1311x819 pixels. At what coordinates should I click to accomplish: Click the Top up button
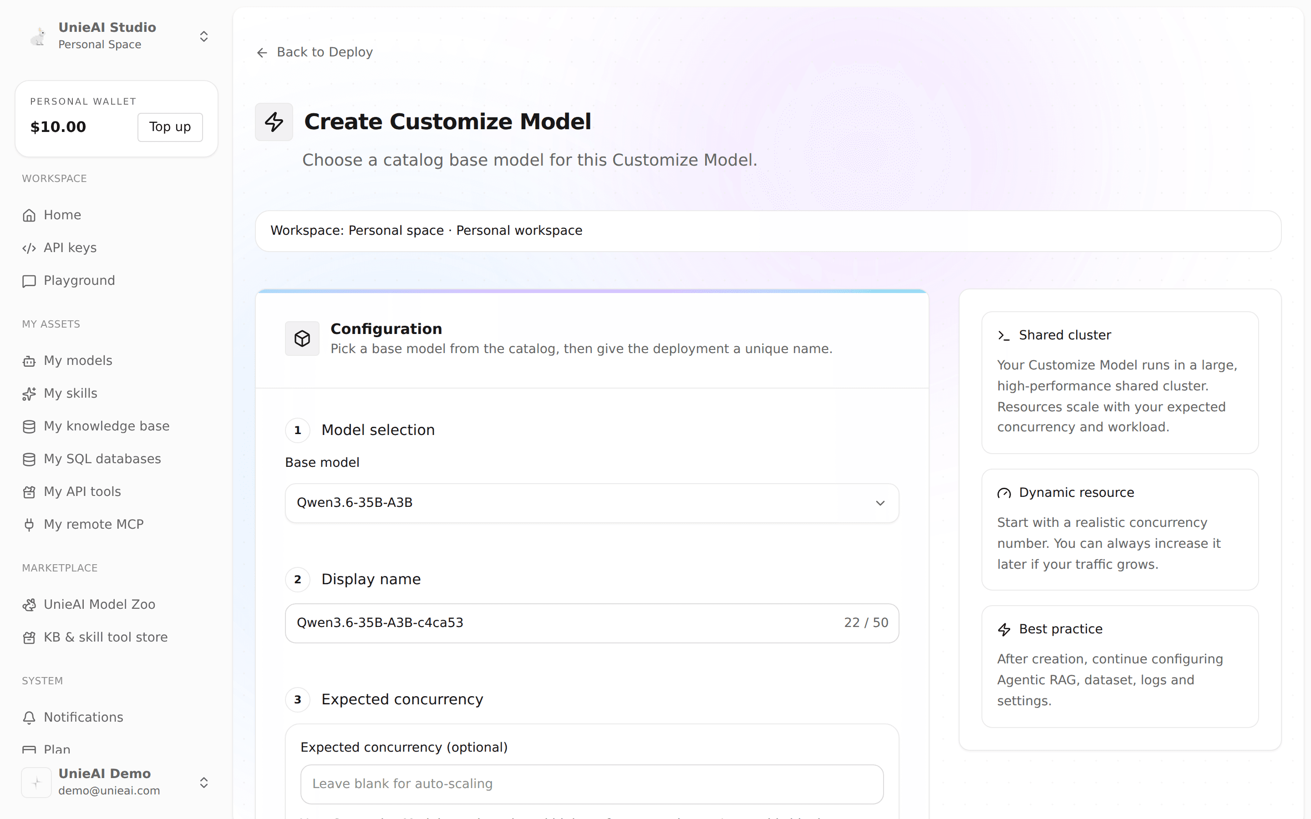click(170, 127)
